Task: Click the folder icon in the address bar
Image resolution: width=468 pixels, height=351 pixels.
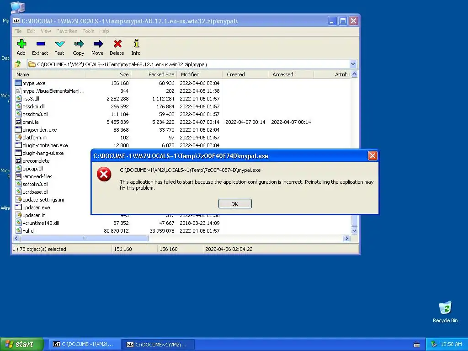Action: 32,64
